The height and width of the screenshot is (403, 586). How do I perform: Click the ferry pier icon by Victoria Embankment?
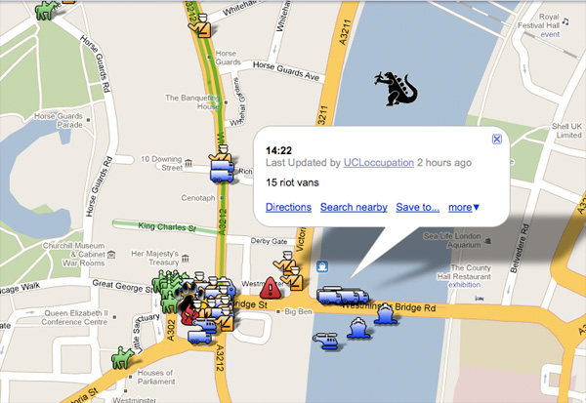[x=322, y=266]
